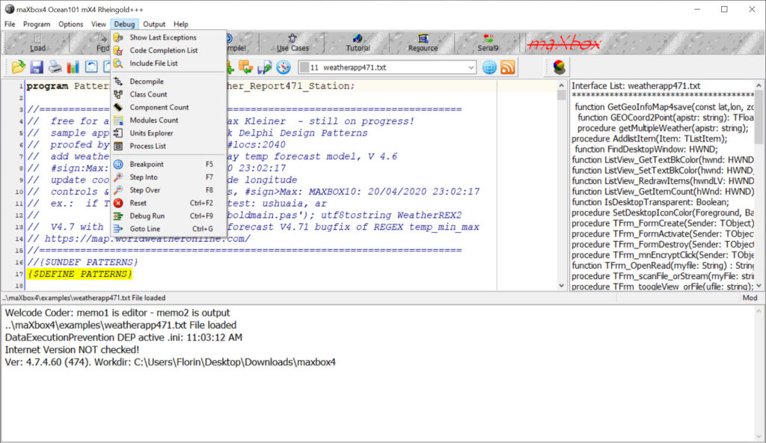
Task: Close the open Debug menu
Action: click(x=125, y=24)
